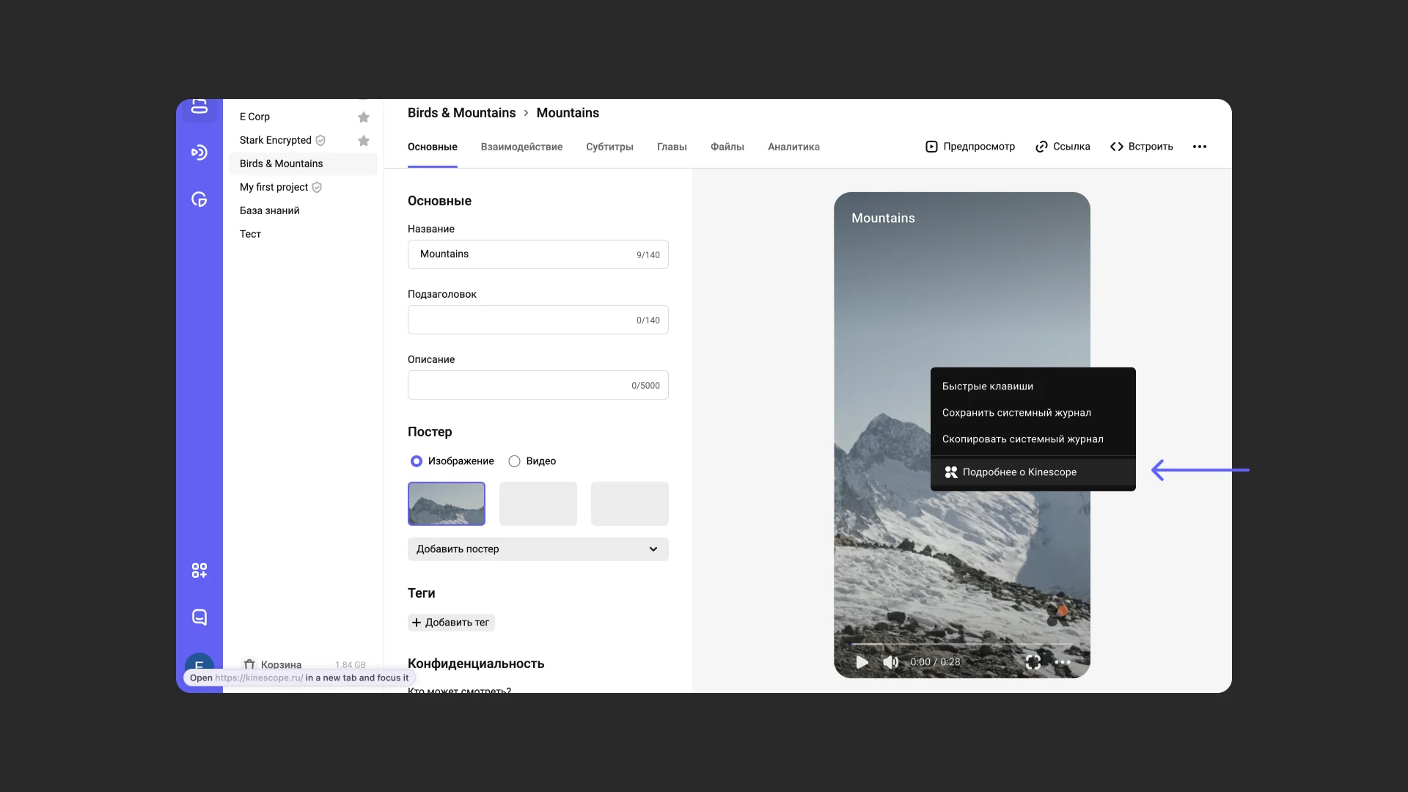This screenshot has height=792, width=1408.
Task: Toggle the star next to E Corp
Action: tap(364, 117)
